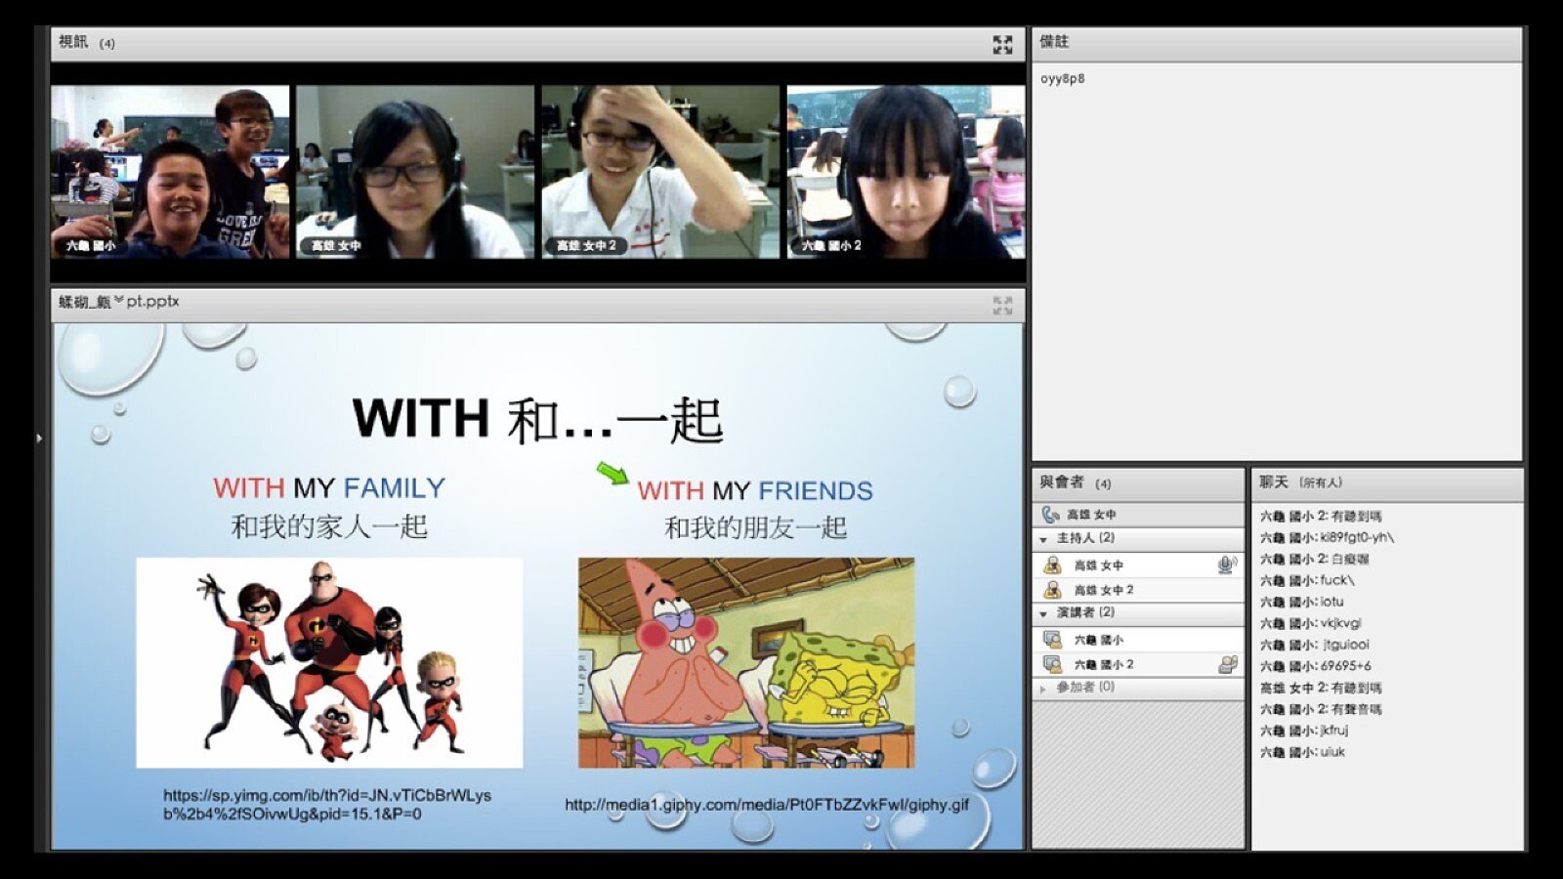
Task: Select the 備註 notes panel header
Action: 1277,43
